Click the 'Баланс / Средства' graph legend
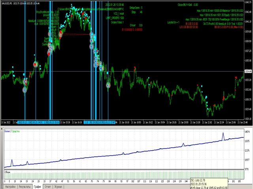 pyautogui.click(x=12, y=131)
